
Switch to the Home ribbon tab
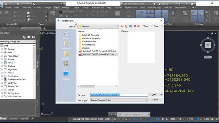pyautogui.click(x=8, y=8)
